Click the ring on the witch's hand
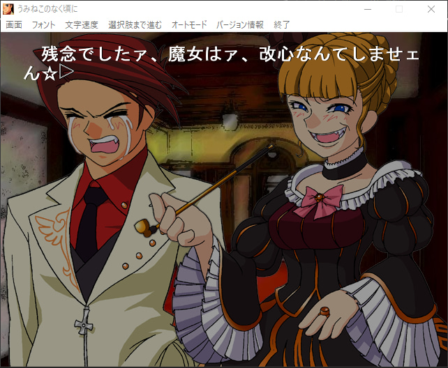This screenshot has height=368, width=448. tap(326, 311)
